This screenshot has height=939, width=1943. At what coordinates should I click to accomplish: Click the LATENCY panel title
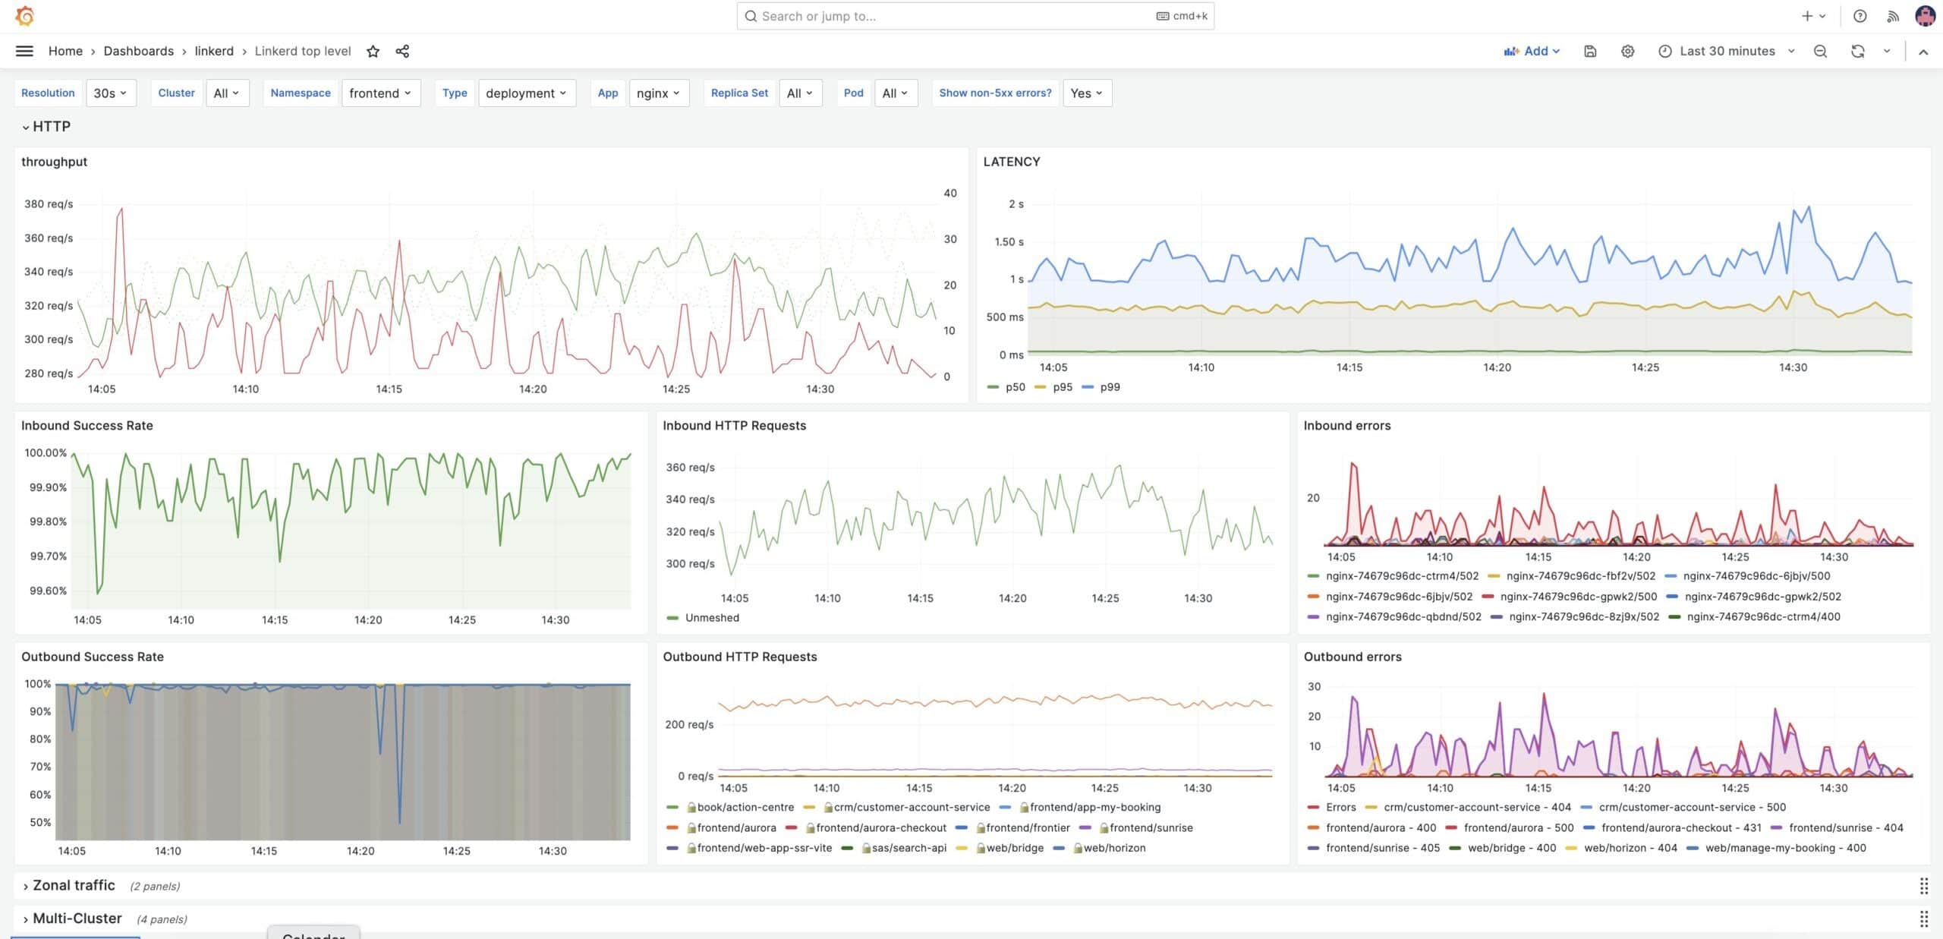point(1012,162)
